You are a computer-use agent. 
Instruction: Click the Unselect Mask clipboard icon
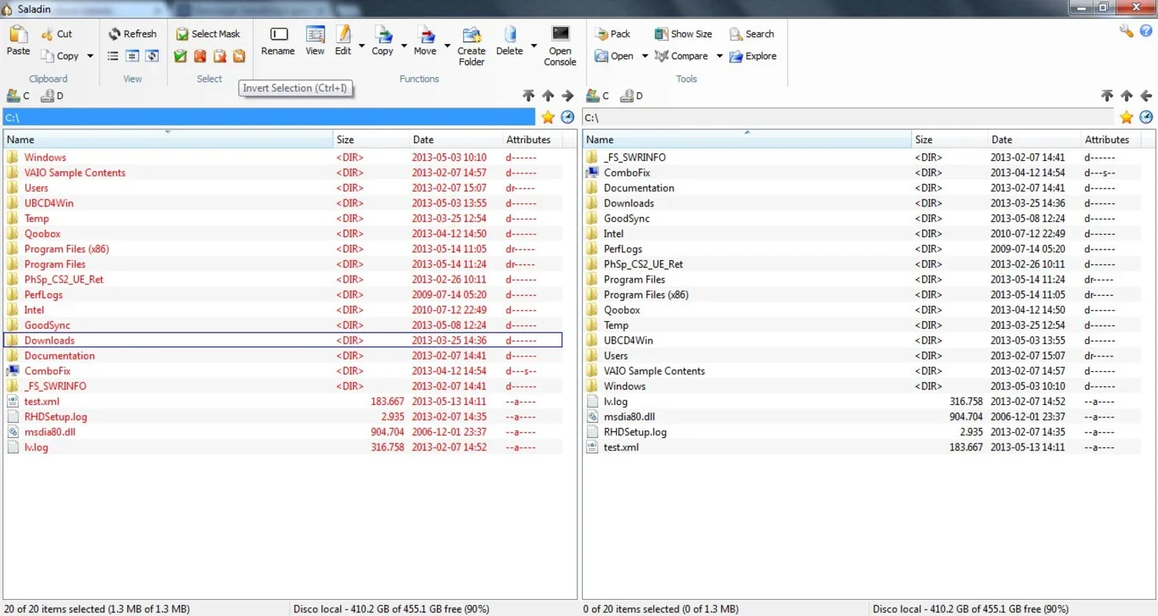tap(219, 56)
